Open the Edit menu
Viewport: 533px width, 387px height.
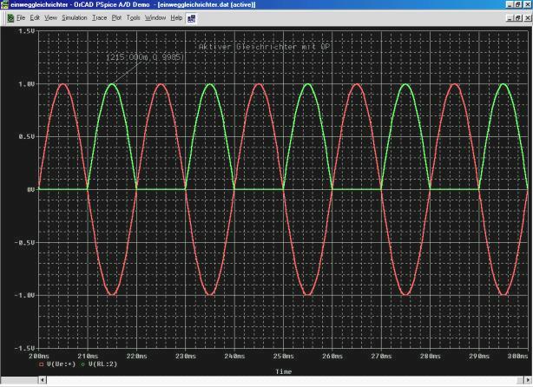[35, 17]
